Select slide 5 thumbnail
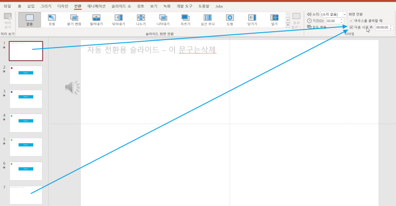Screen dimensions: 396x206 coord(26,147)
